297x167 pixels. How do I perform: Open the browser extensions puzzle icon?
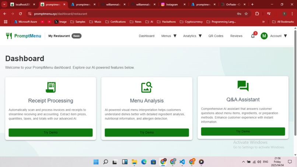(257, 14)
